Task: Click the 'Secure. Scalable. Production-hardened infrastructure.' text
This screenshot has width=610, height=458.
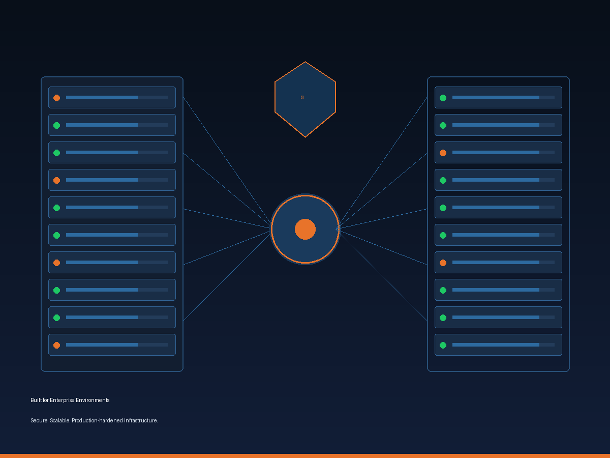Action: (x=94, y=420)
